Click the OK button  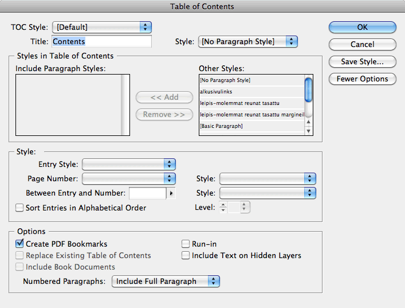coord(362,27)
